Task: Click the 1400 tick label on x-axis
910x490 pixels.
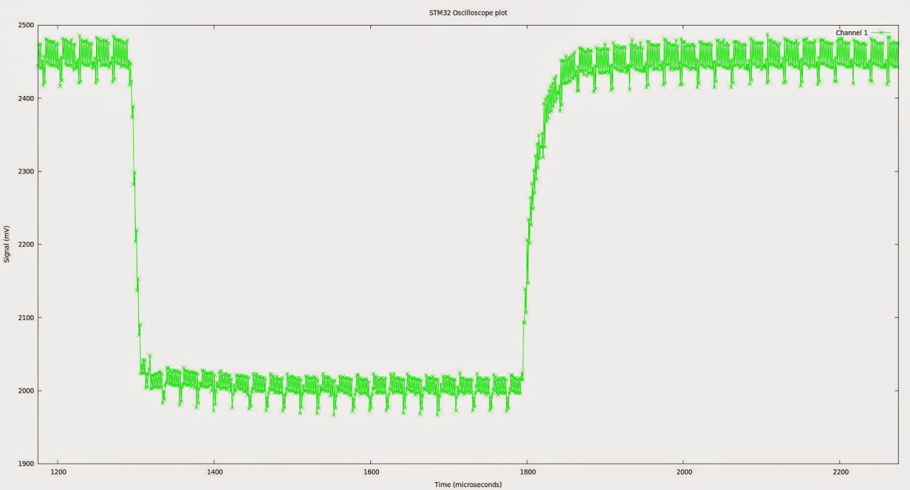Action: 214,472
